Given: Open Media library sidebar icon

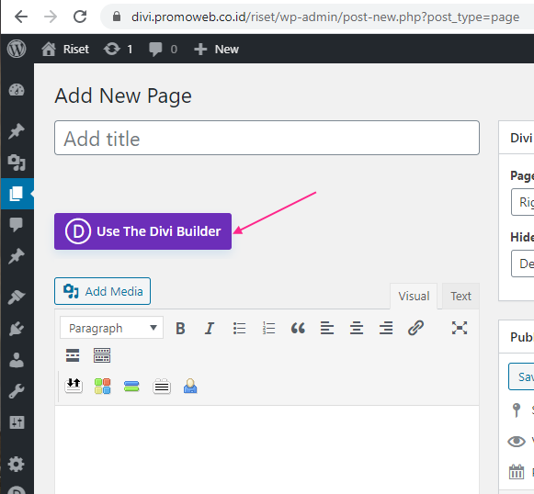Looking at the screenshot, I should (x=17, y=163).
